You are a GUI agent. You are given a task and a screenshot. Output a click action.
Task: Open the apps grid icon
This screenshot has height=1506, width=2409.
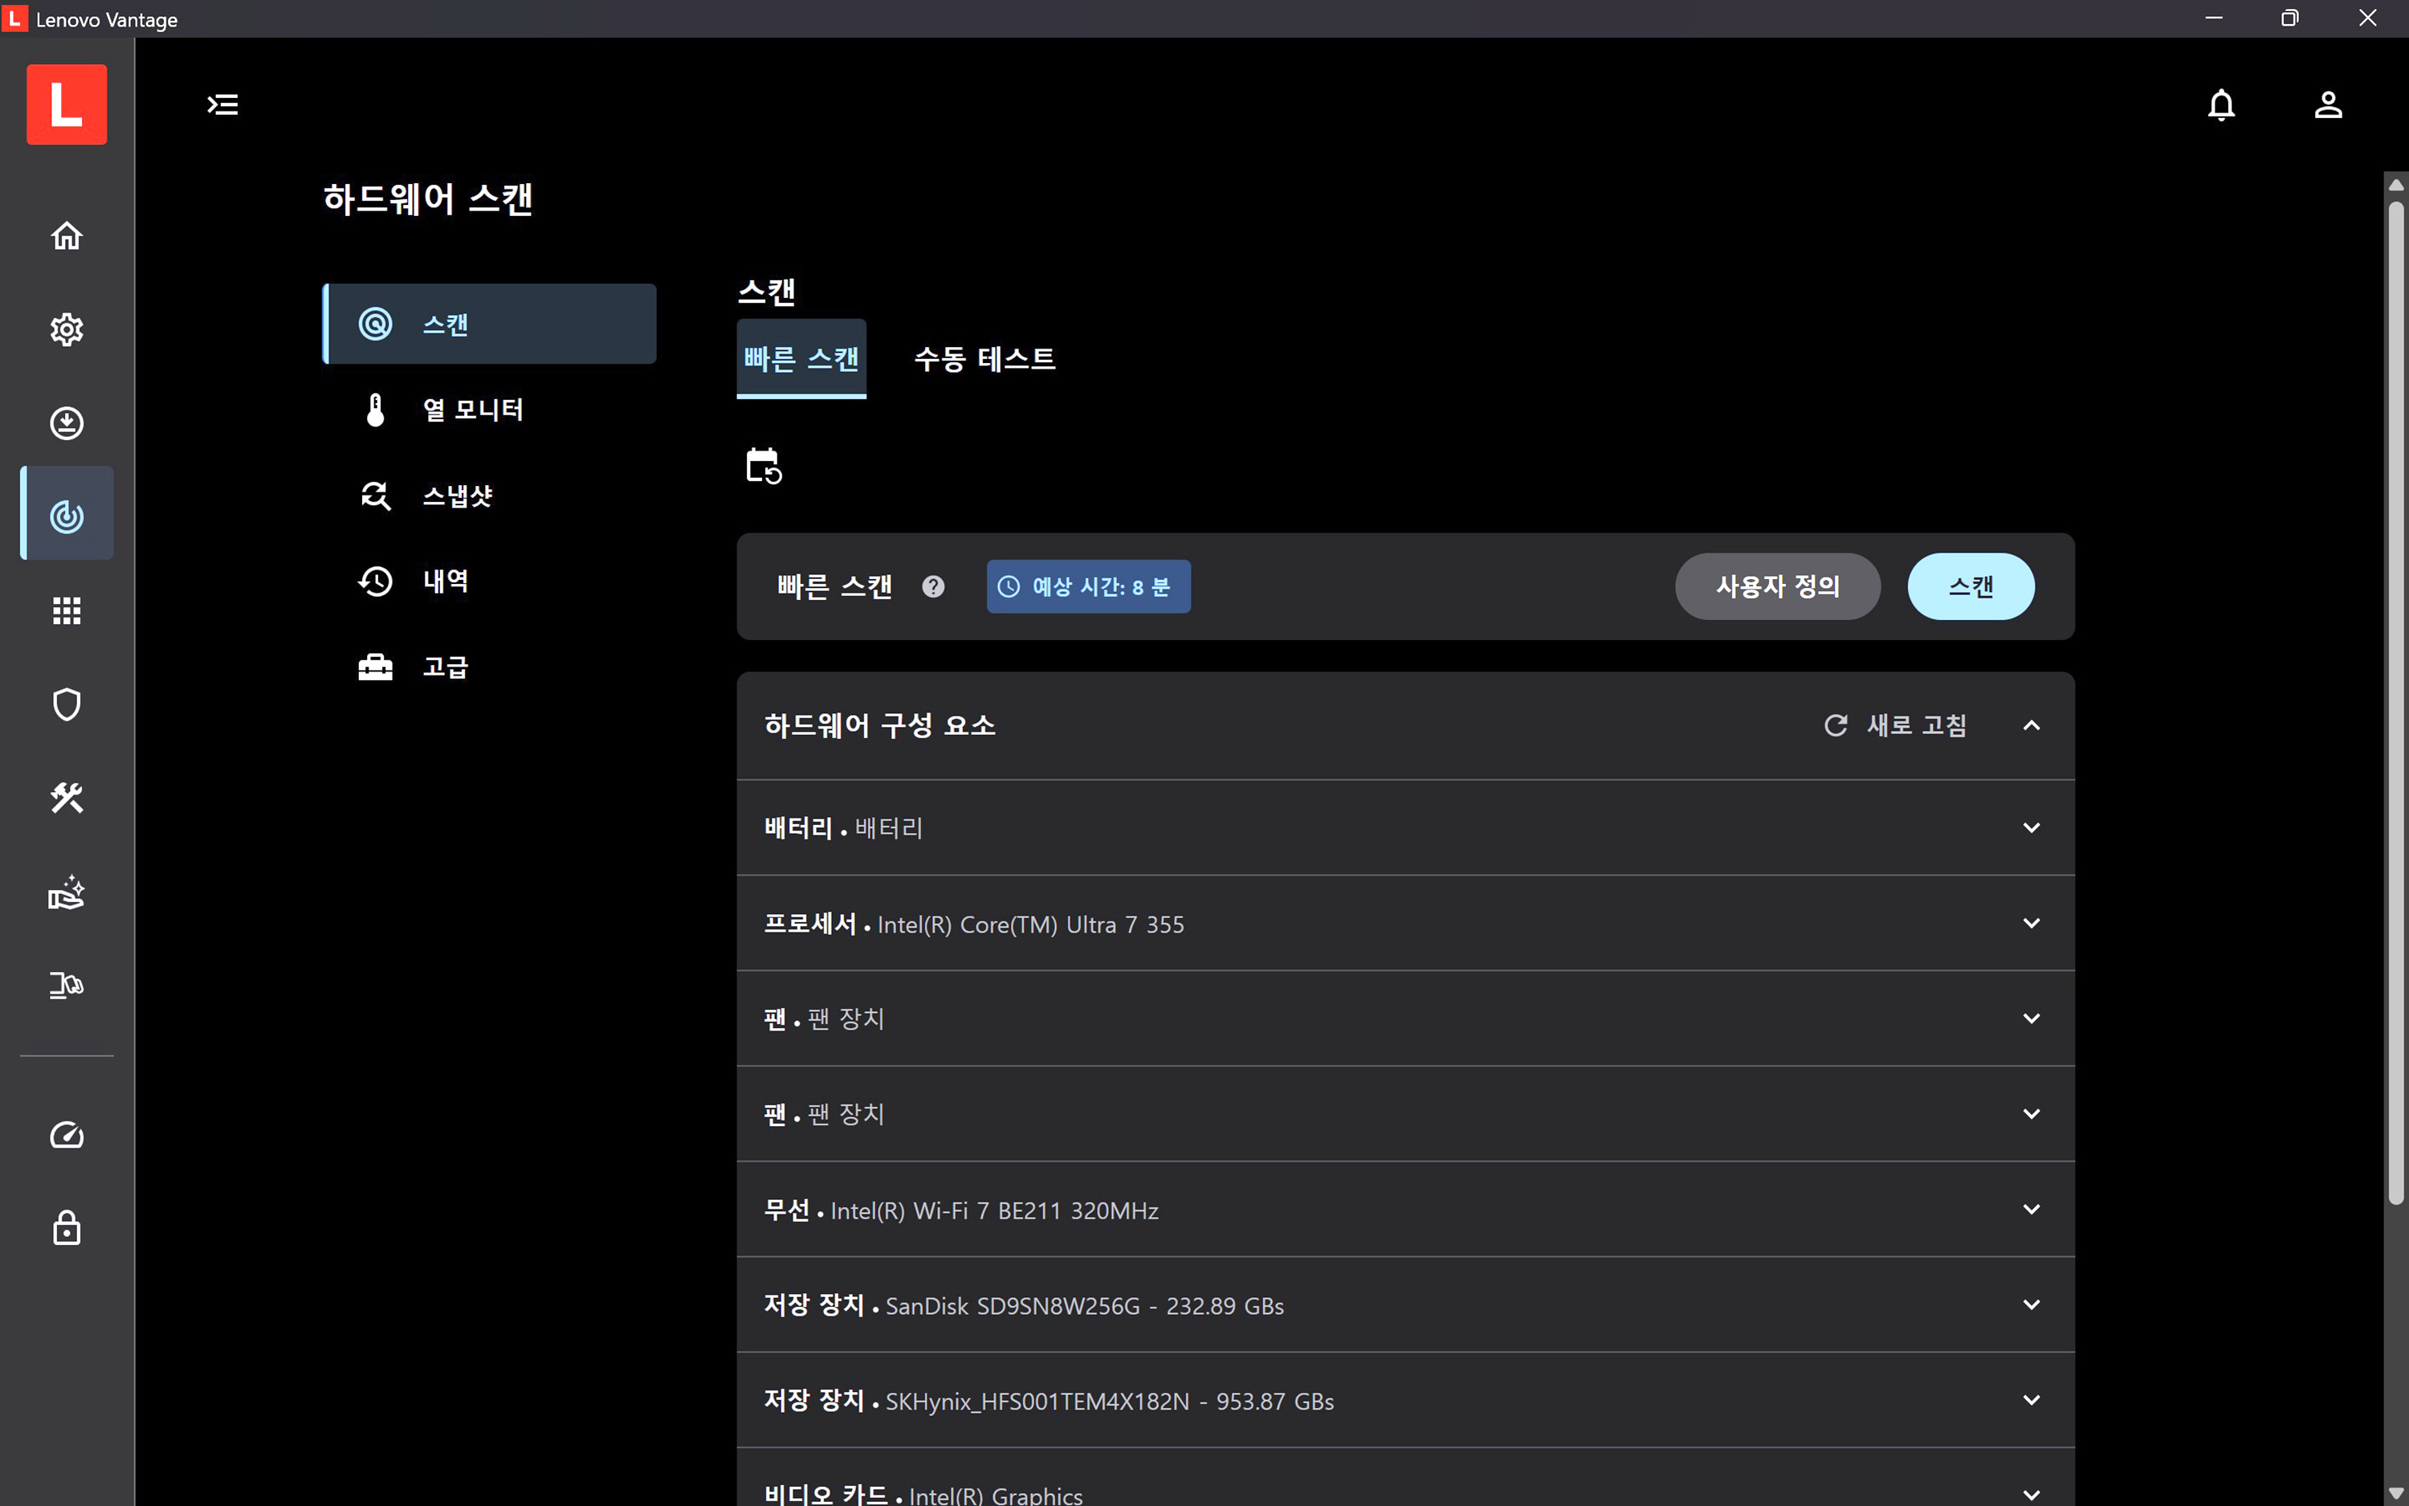[67, 610]
